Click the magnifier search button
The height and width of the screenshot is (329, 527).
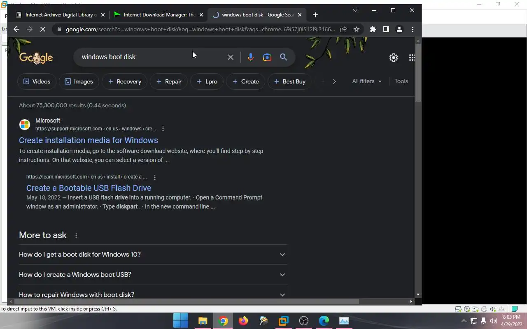(x=284, y=57)
